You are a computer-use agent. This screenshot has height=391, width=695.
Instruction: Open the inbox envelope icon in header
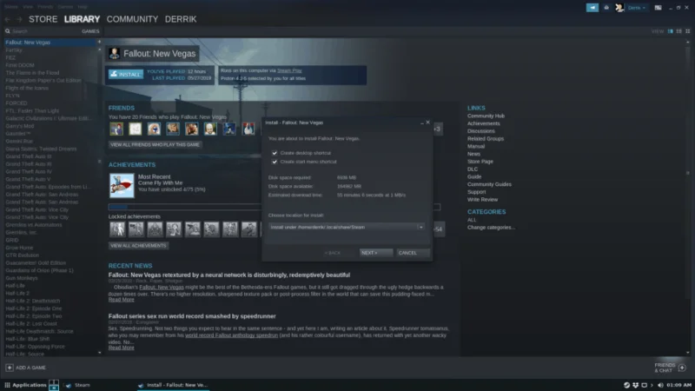606,8
